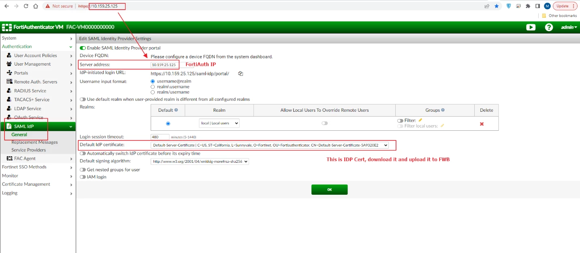Open Service Providers submenu item

point(28,150)
